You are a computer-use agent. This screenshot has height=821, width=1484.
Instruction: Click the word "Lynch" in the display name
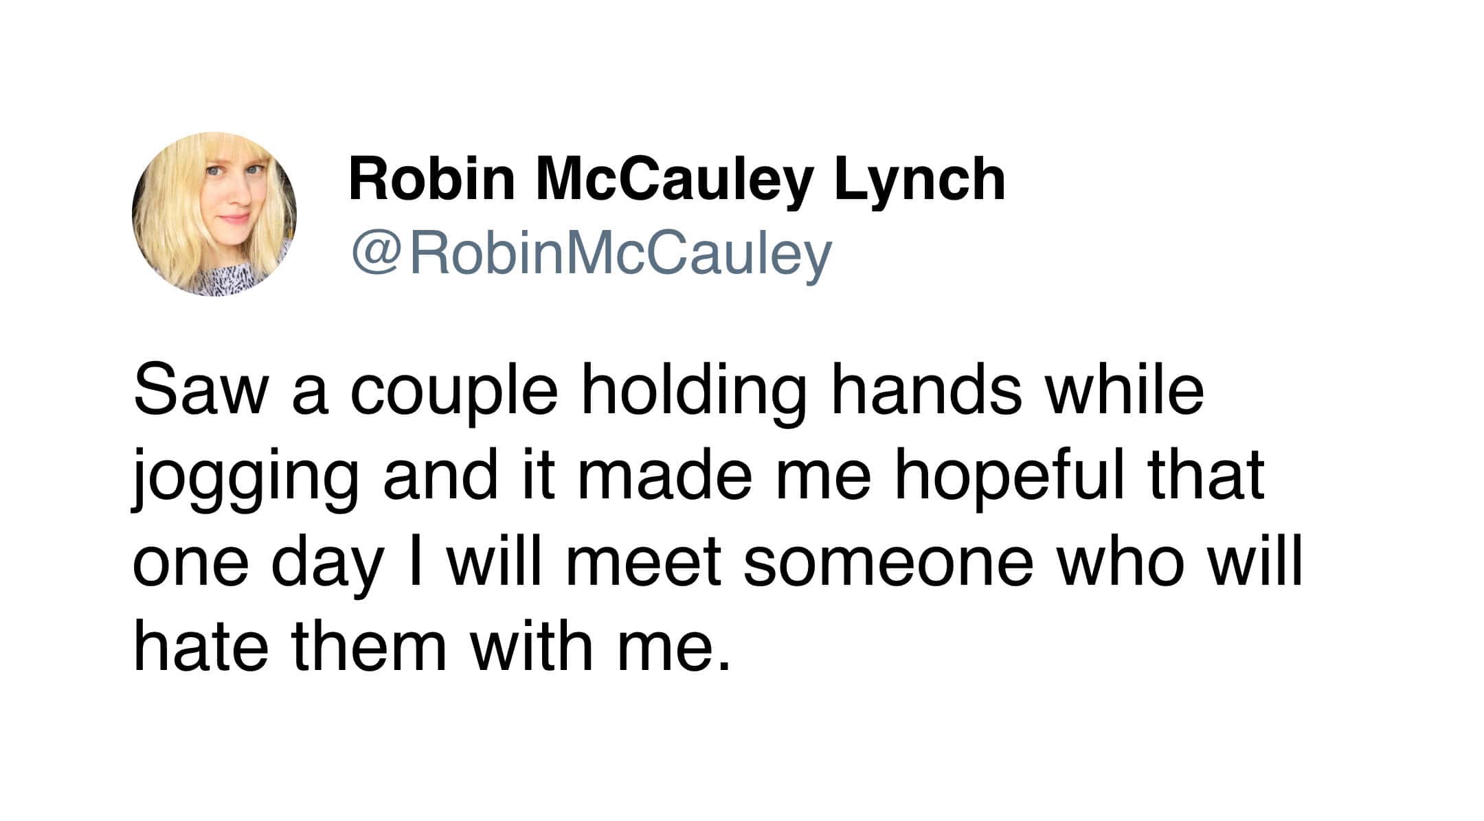click(919, 179)
